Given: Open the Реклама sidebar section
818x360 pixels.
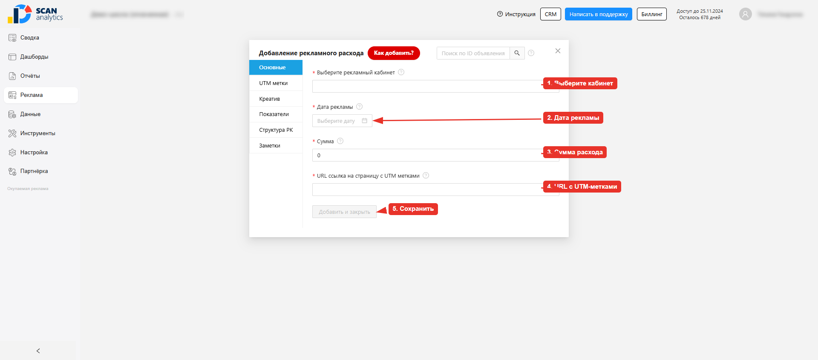Looking at the screenshot, I should point(41,95).
